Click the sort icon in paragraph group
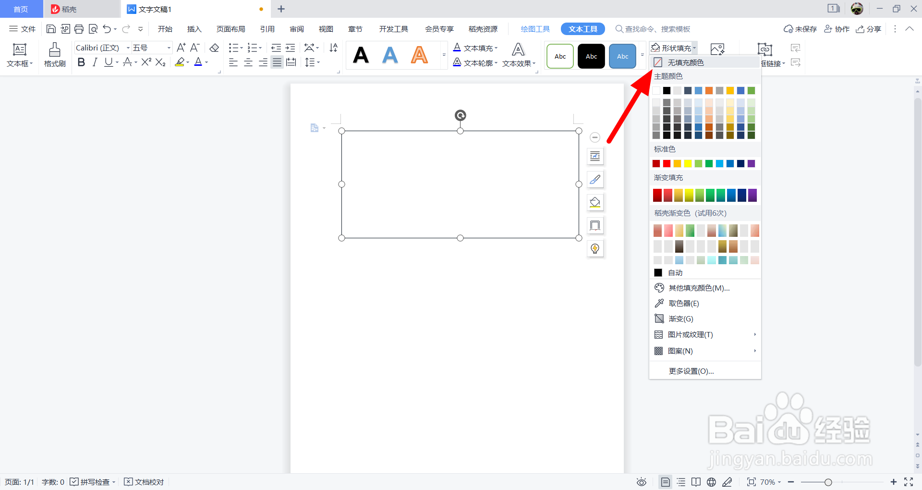Image resolution: width=922 pixels, height=490 pixels. [333, 48]
